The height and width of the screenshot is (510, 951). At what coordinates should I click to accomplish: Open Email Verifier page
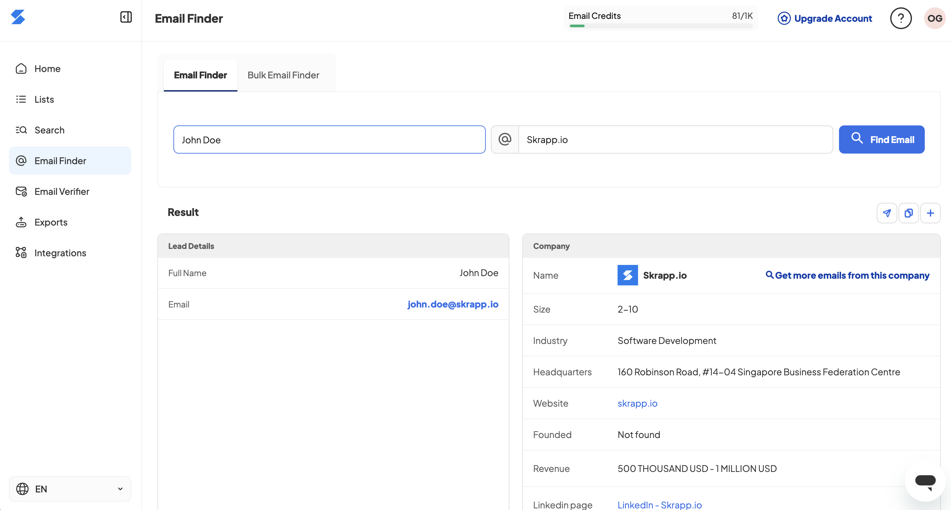tap(70, 191)
